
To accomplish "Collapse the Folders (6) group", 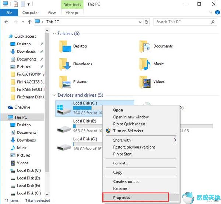I will click(55, 34).
